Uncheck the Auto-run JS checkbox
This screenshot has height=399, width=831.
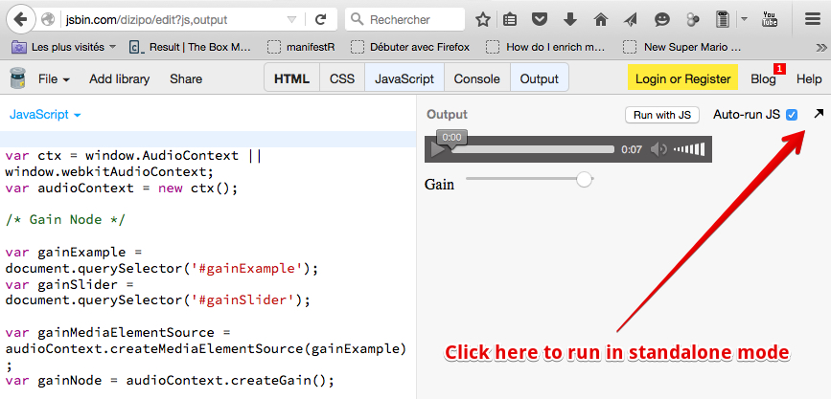[x=792, y=115]
